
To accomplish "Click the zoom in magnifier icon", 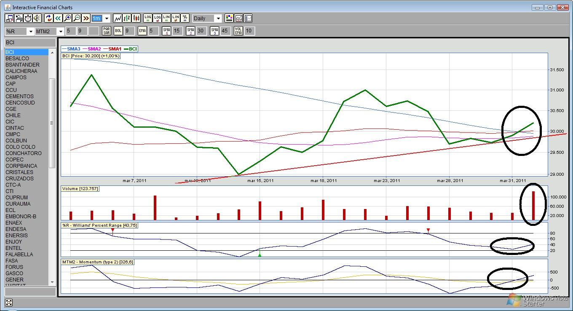I will point(67,18).
